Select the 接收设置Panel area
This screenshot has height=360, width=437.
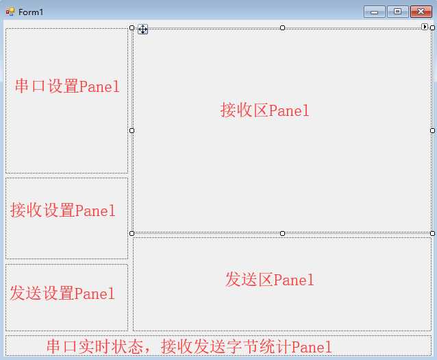[66, 218]
